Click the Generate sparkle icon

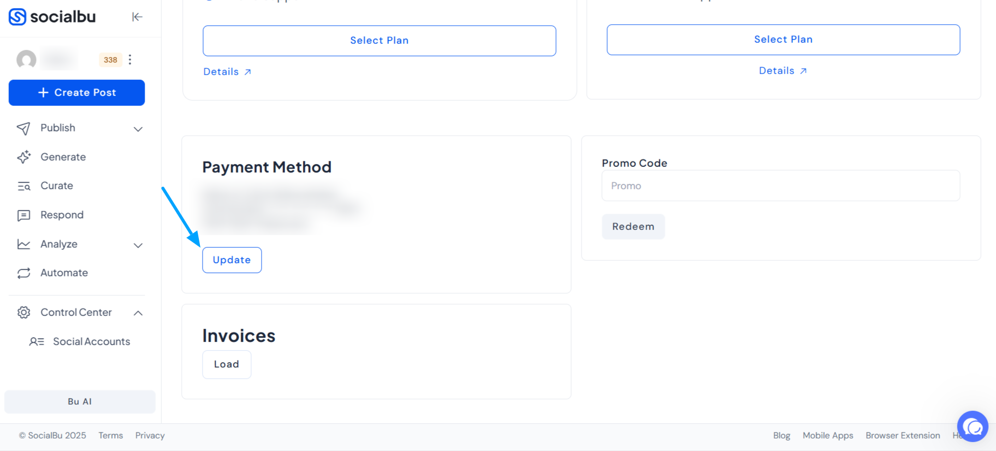coord(24,157)
